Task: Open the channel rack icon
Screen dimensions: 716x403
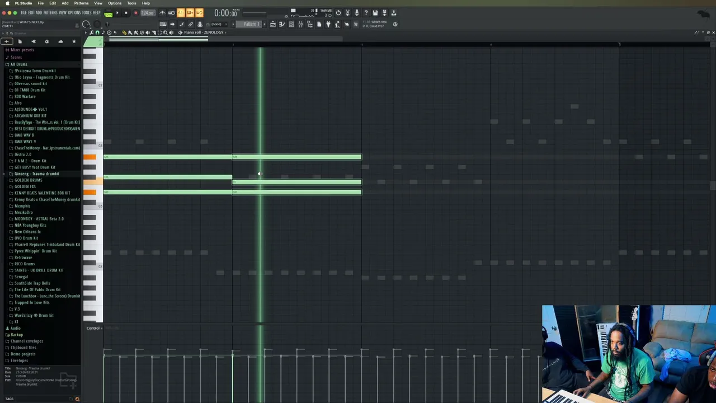Action: coord(291,24)
